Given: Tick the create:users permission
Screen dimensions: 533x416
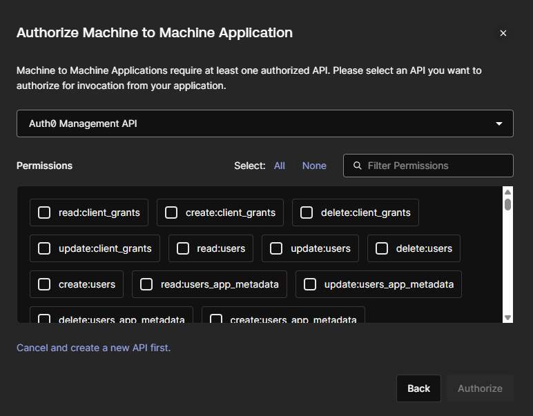Looking at the screenshot, I should pos(44,285).
